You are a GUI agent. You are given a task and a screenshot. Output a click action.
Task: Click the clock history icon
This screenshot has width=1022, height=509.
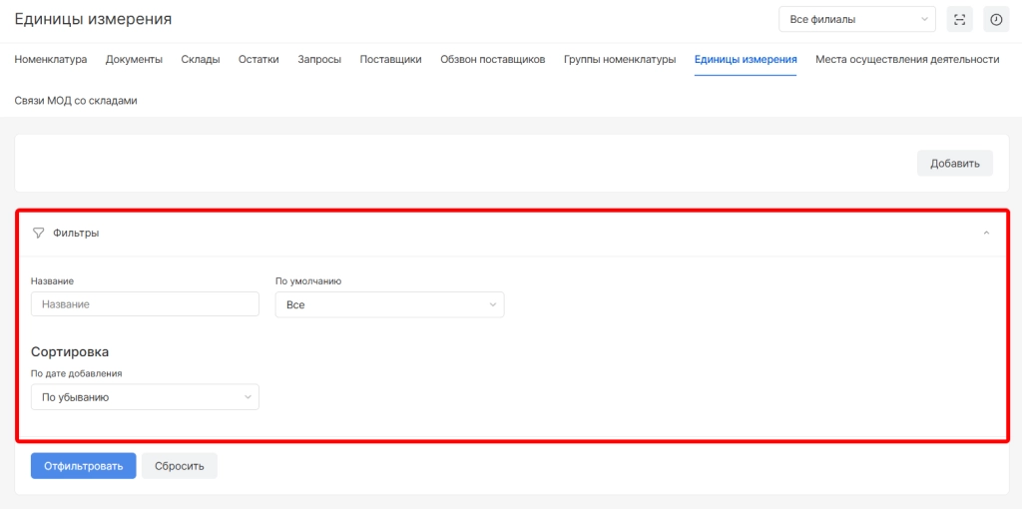click(x=995, y=19)
